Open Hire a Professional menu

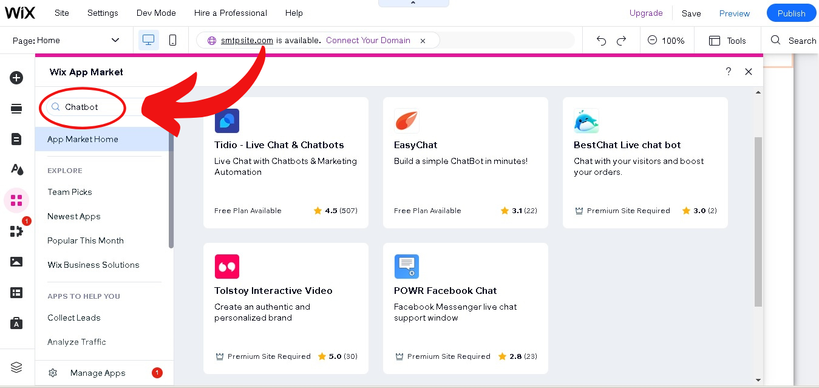click(x=231, y=13)
